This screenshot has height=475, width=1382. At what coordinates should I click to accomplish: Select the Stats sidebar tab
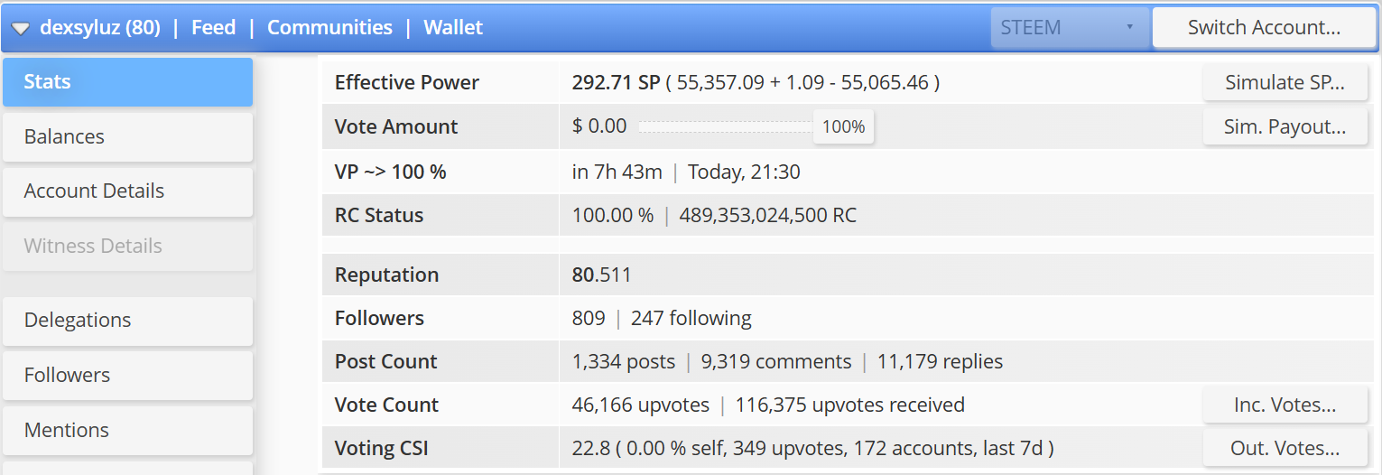(128, 82)
